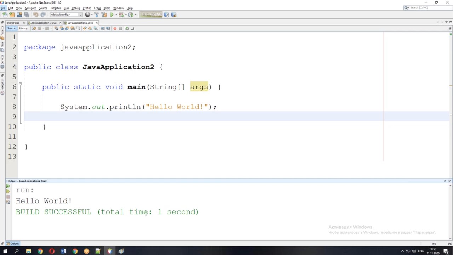The height and width of the screenshot is (255, 453).
Task: Click the Build Project hammer icon
Action: [x=96, y=15]
